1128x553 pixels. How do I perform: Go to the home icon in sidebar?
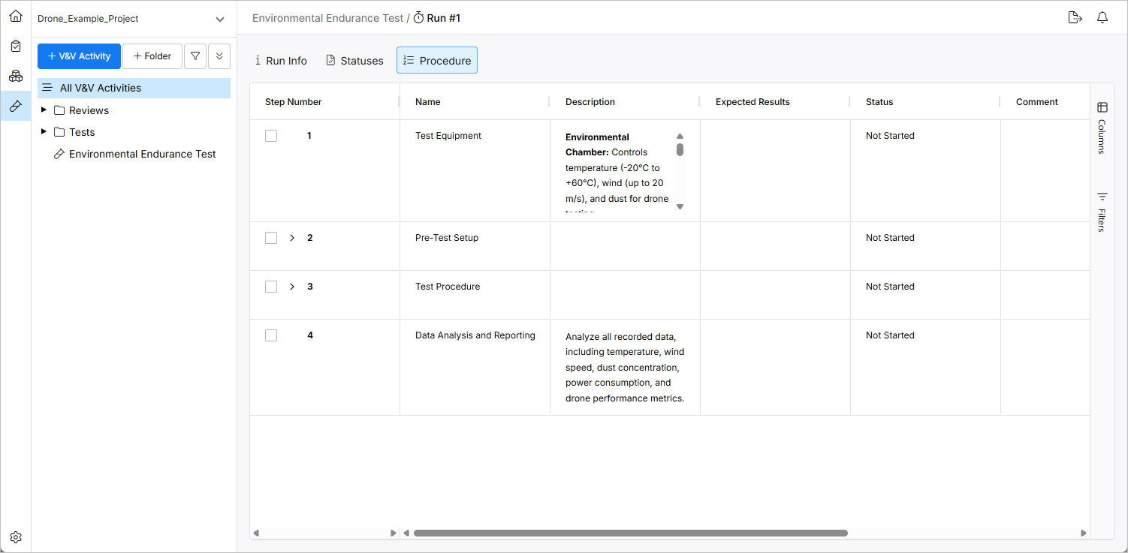16,16
